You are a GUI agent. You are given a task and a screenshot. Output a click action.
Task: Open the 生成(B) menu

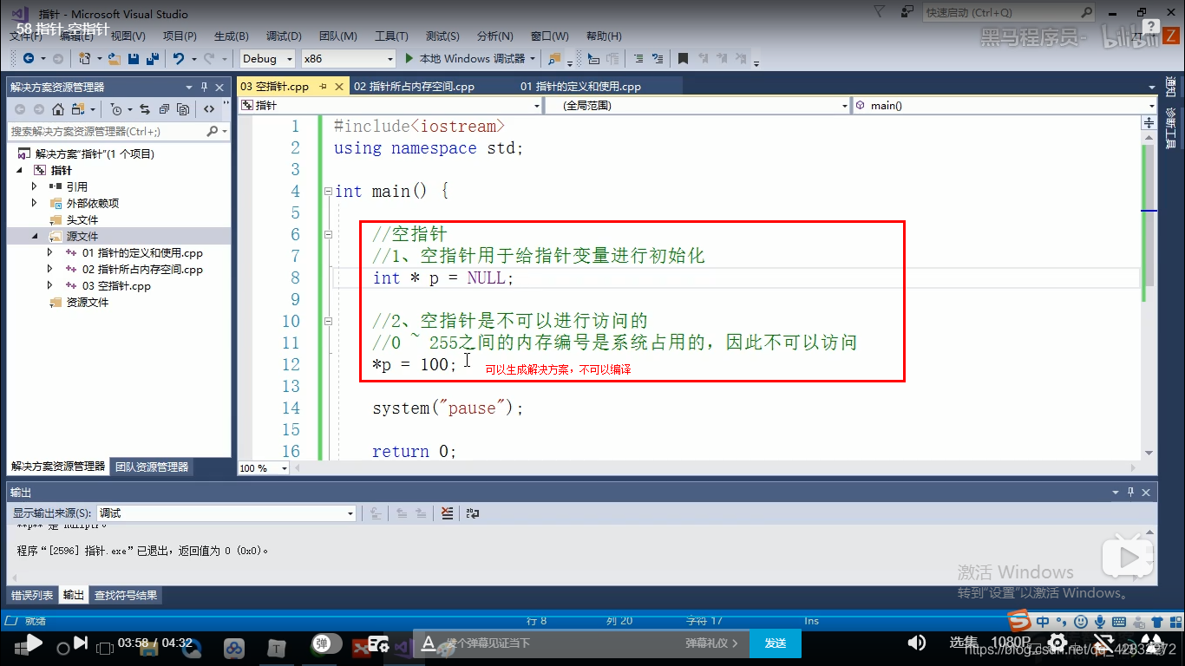tap(231, 36)
